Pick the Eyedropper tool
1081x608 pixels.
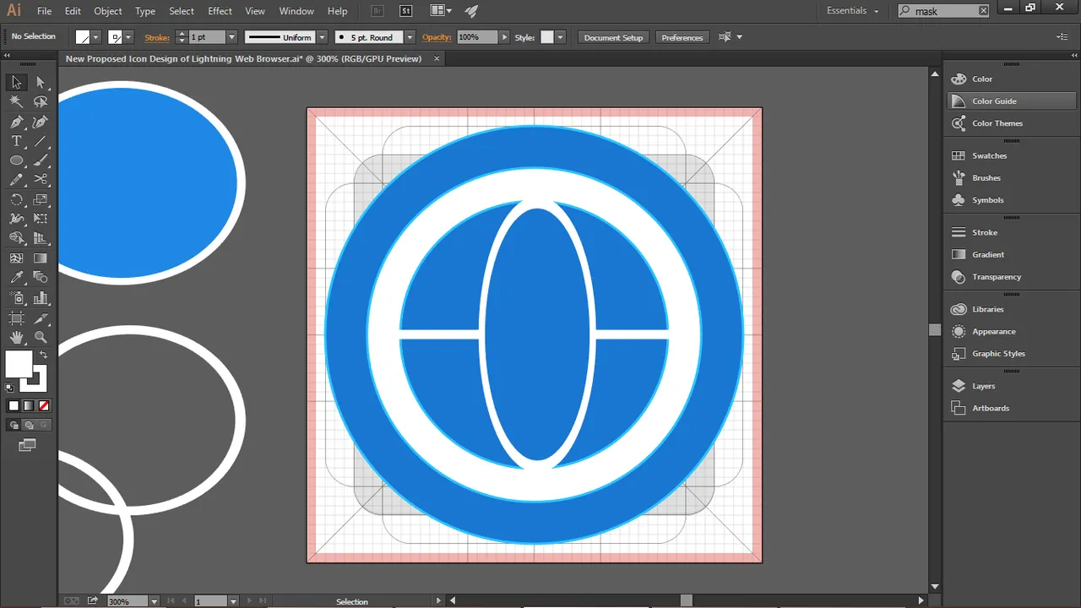pyautogui.click(x=16, y=278)
